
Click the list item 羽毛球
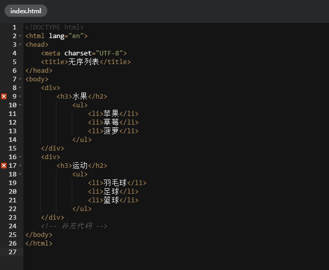pyautogui.click(x=115, y=183)
